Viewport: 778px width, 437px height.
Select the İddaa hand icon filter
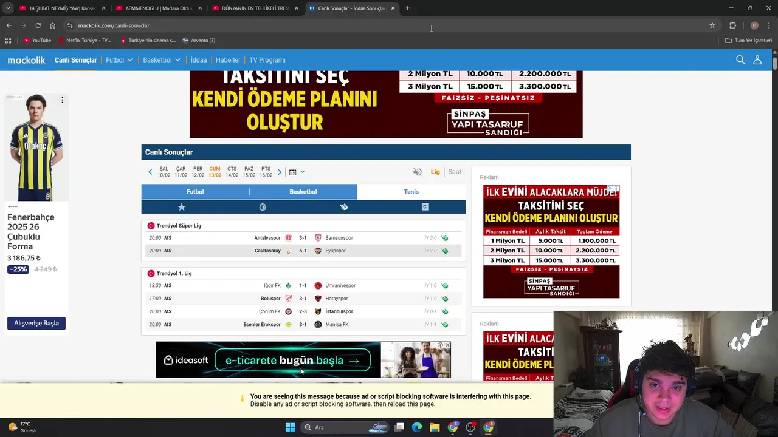pos(343,207)
